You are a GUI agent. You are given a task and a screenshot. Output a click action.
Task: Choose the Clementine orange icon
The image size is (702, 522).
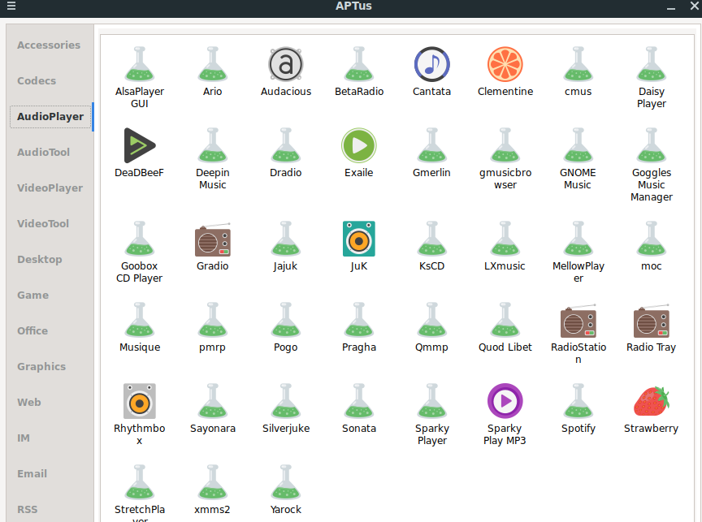pos(505,64)
